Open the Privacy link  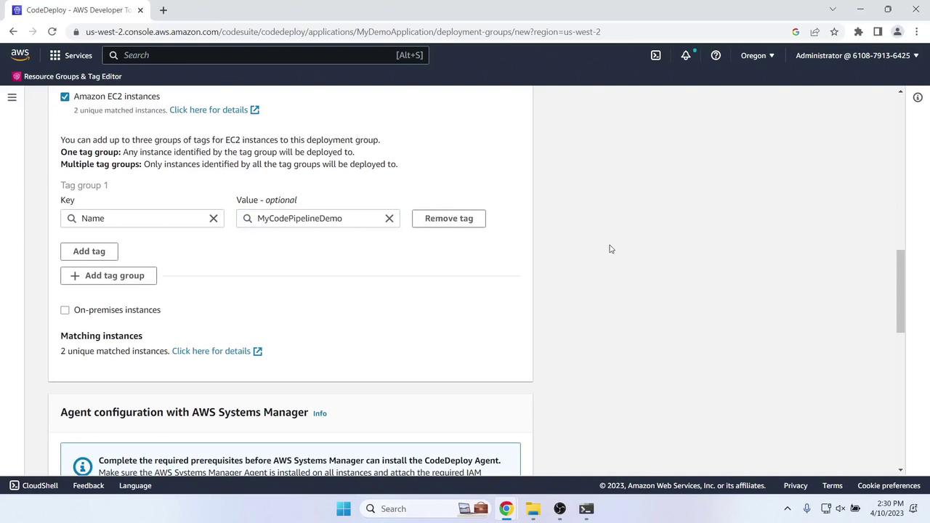796,486
